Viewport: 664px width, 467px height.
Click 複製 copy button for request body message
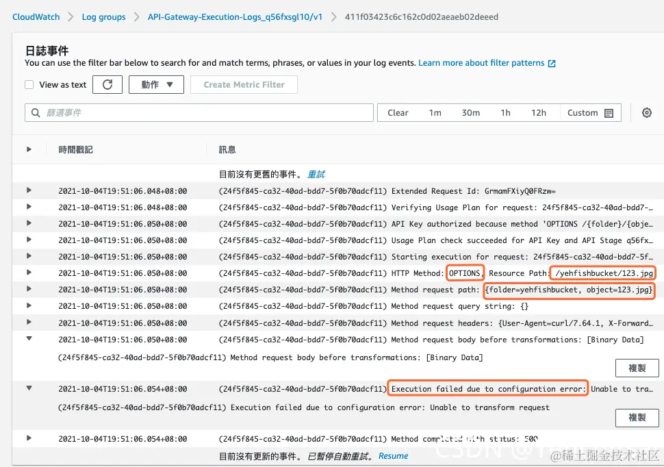637,368
